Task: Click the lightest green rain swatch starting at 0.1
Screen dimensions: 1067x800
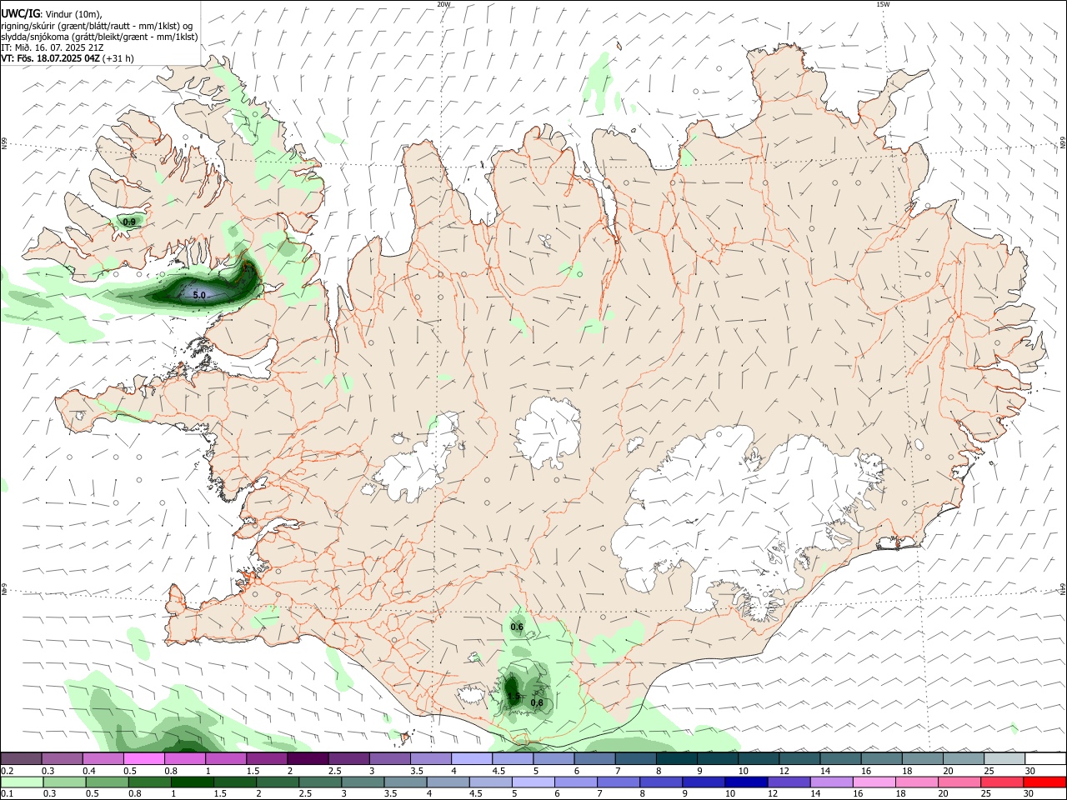Action: (21, 782)
